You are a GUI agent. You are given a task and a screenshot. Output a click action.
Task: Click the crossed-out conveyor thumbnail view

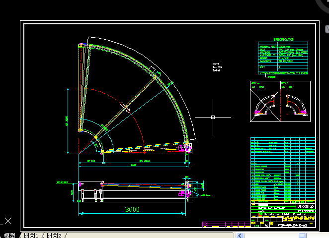[265, 105]
